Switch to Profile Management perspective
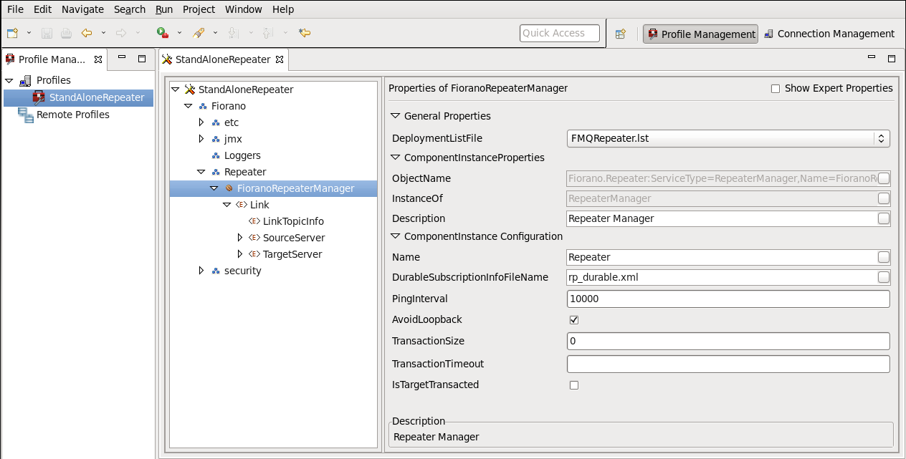906x459 pixels. (x=700, y=34)
